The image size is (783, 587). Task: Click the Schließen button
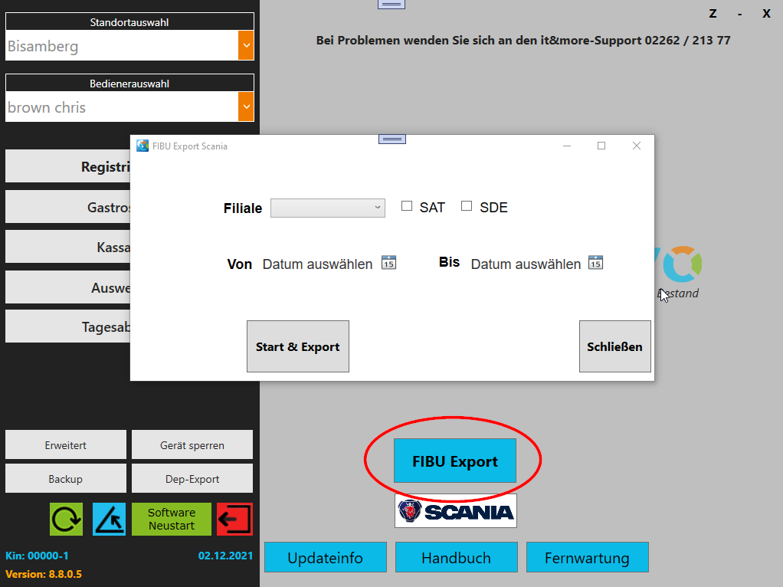click(614, 346)
